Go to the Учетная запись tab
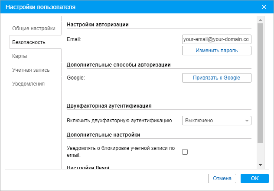 31,70
